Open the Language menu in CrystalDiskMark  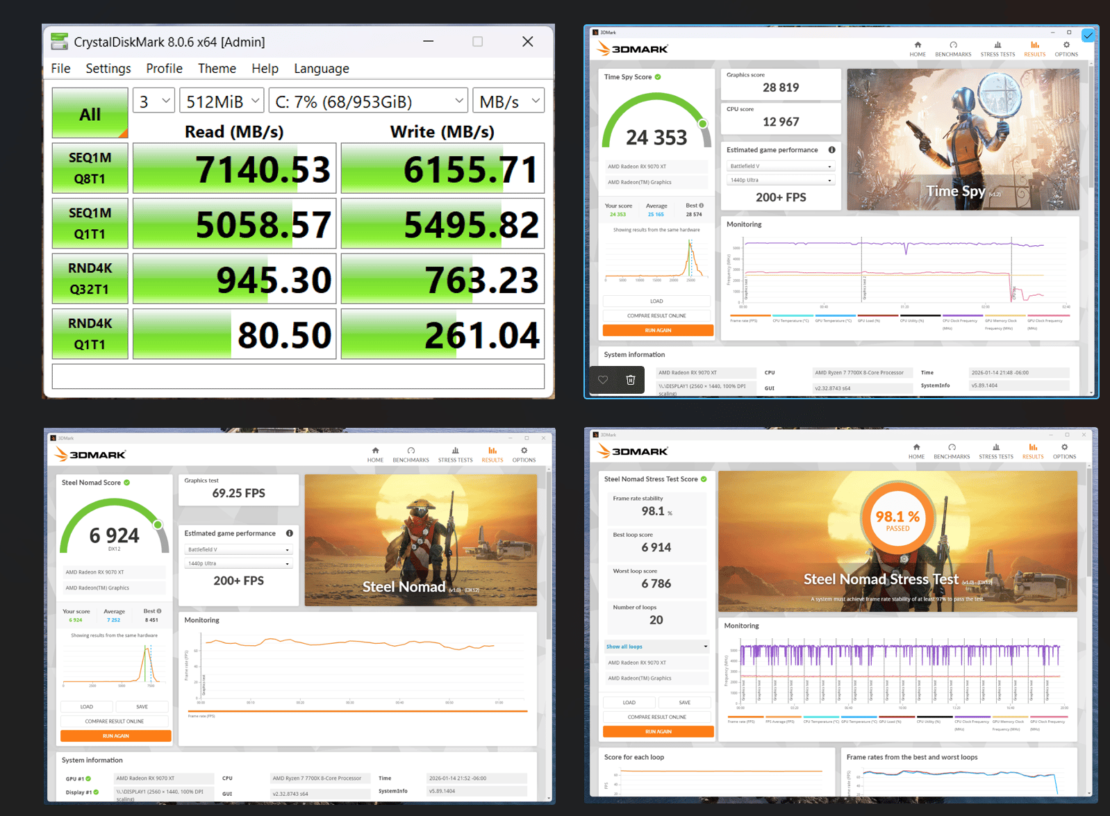(321, 68)
